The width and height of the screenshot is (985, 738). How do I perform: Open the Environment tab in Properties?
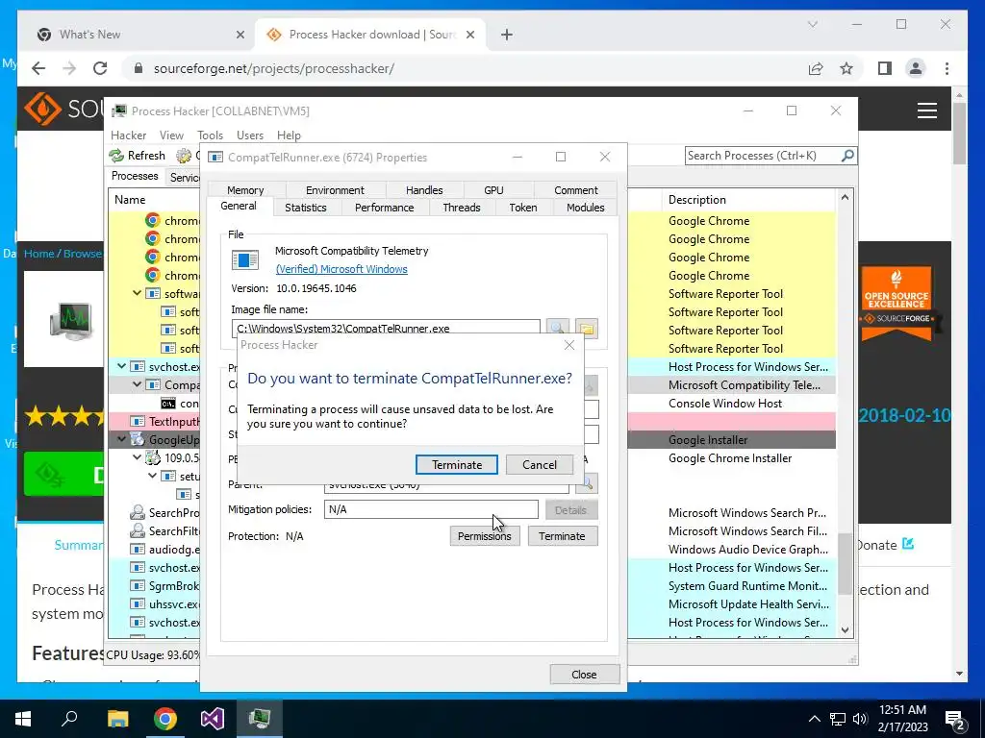coord(335,190)
